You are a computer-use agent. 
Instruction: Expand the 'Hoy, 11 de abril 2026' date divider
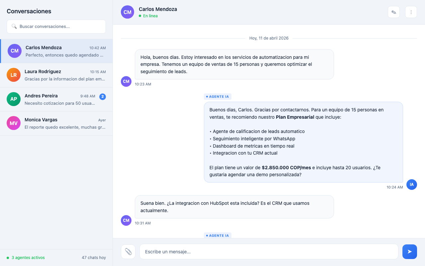269,38
